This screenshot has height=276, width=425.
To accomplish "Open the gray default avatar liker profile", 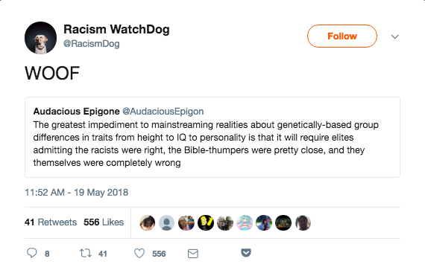I will coord(166,222).
